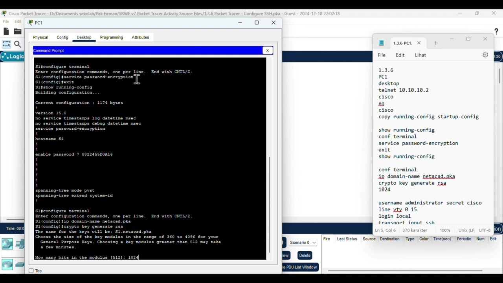Open the Notepad File menu

382,55
